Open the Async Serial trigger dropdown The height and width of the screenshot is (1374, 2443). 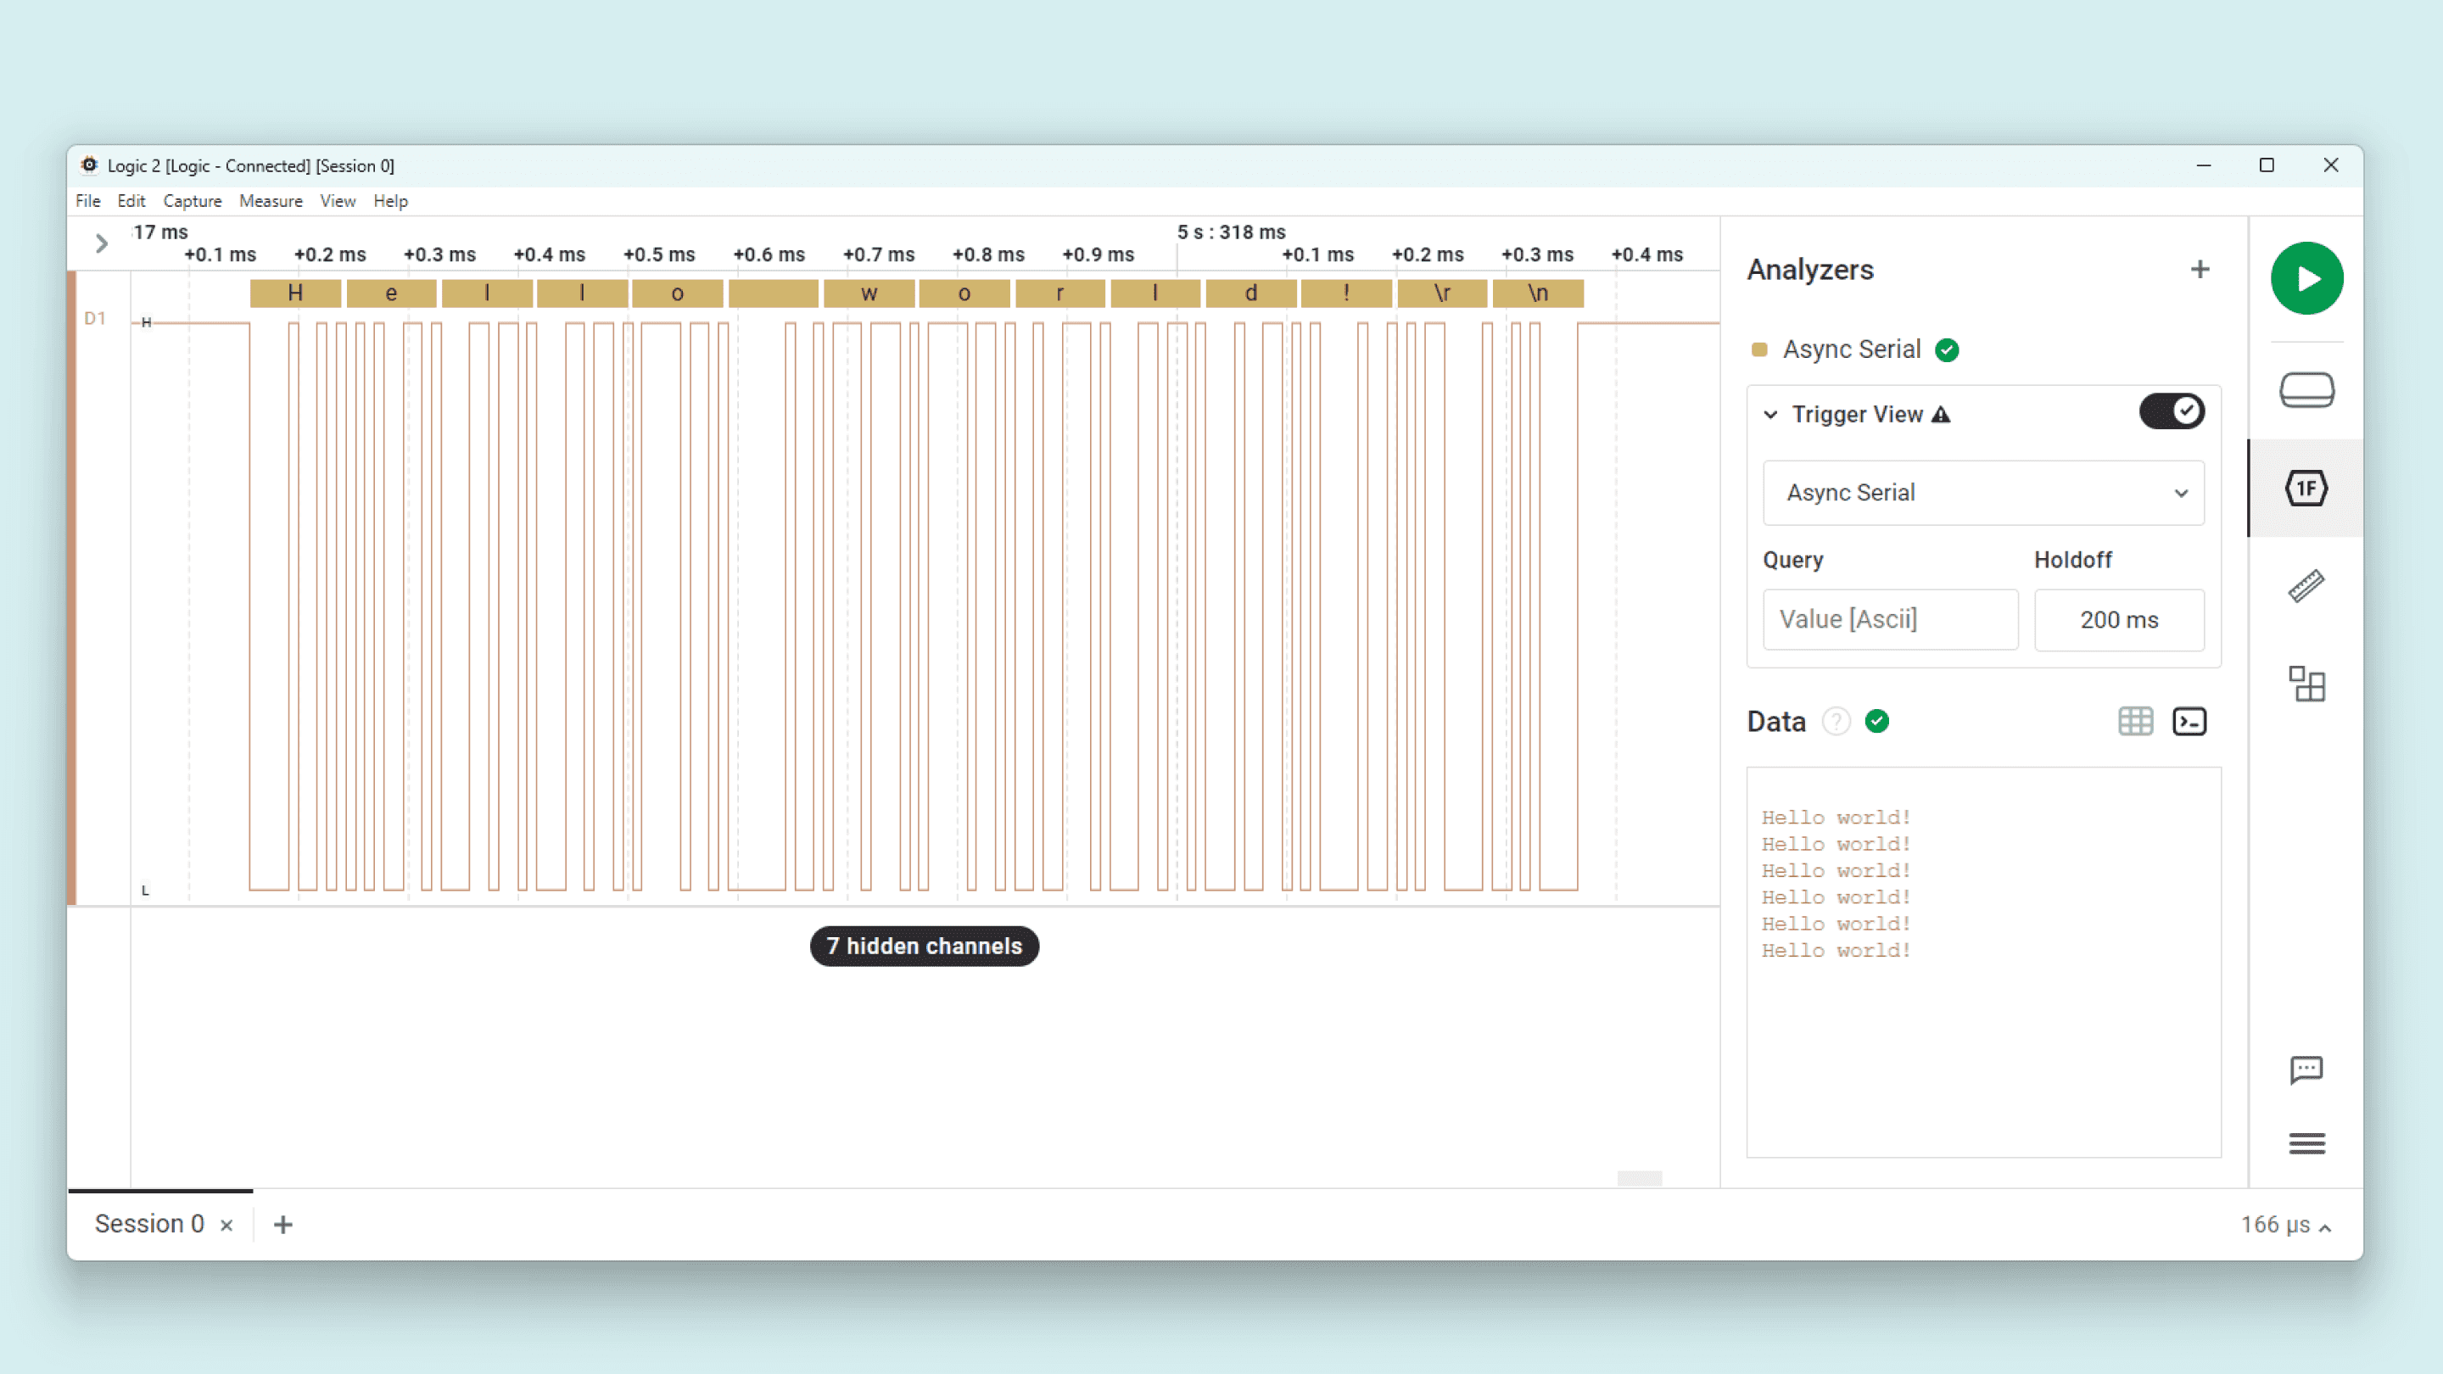click(1983, 493)
